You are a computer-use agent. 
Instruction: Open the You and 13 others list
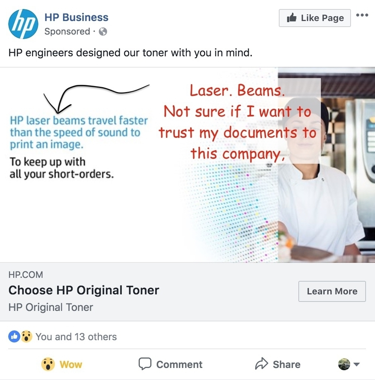click(x=76, y=337)
